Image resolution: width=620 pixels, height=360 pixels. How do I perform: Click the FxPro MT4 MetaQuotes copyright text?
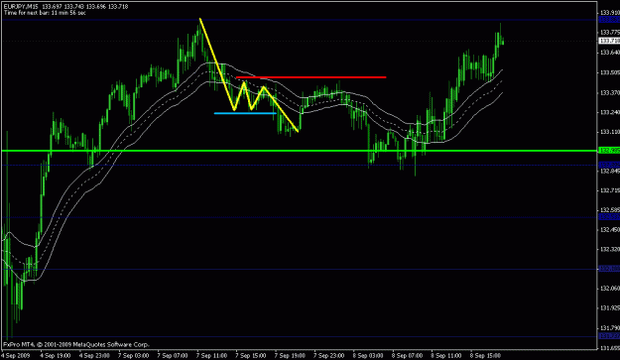pyautogui.click(x=76, y=344)
